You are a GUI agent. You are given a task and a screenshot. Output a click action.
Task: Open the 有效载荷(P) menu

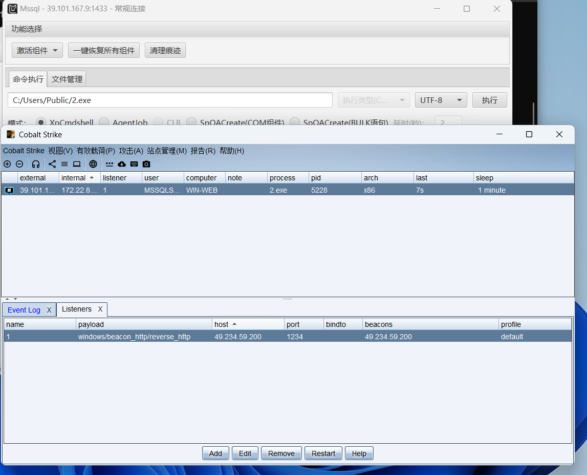pyautogui.click(x=96, y=151)
